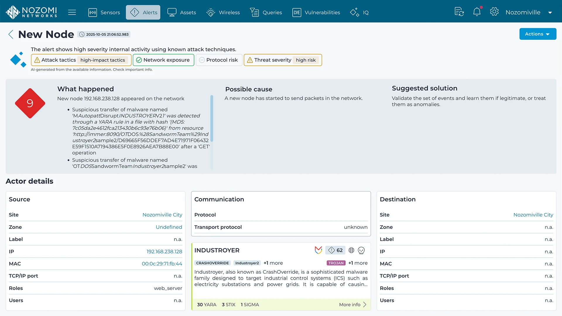Open source IP link 192.168.238.128

tap(164, 252)
